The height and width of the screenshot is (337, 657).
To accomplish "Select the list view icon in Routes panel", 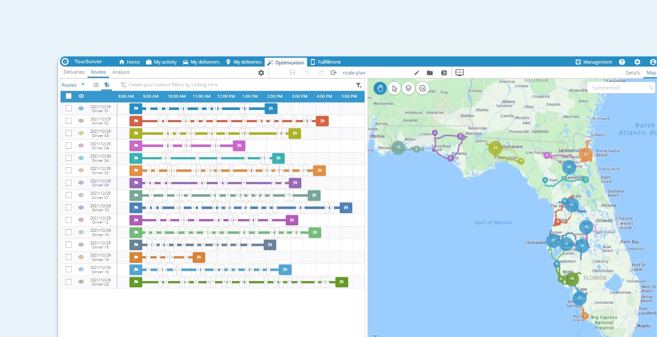I will tap(96, 85).
